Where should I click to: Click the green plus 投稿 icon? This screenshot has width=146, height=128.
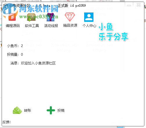(x=51, y=110)
